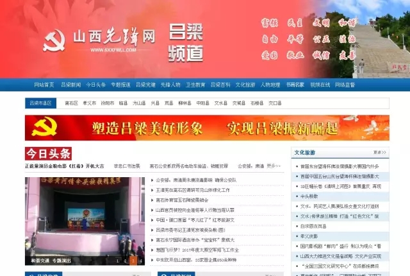The image size is (410, 276).
Task: Click the 塑造吕梁美好形象 red banner
Action: [x=207, y=128]
